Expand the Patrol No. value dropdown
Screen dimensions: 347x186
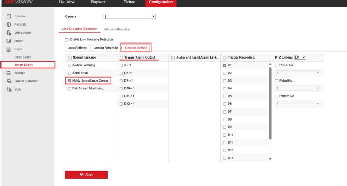298,88
